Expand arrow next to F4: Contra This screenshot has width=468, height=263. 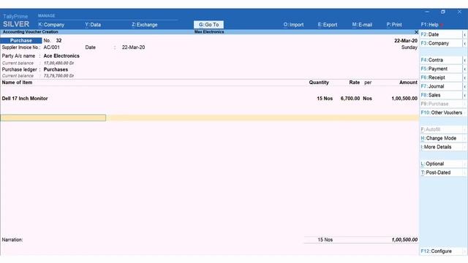[465, 61]
